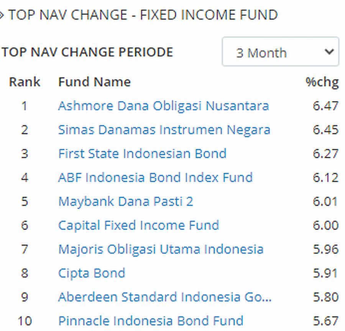
Task: Click rank number 1 cell
Action: [25, 106]
